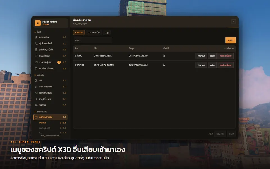Image resolution: width=270 pixels, height=169 pixels.
Task: Click the เปิดใช้ column header
Action: 166,48
